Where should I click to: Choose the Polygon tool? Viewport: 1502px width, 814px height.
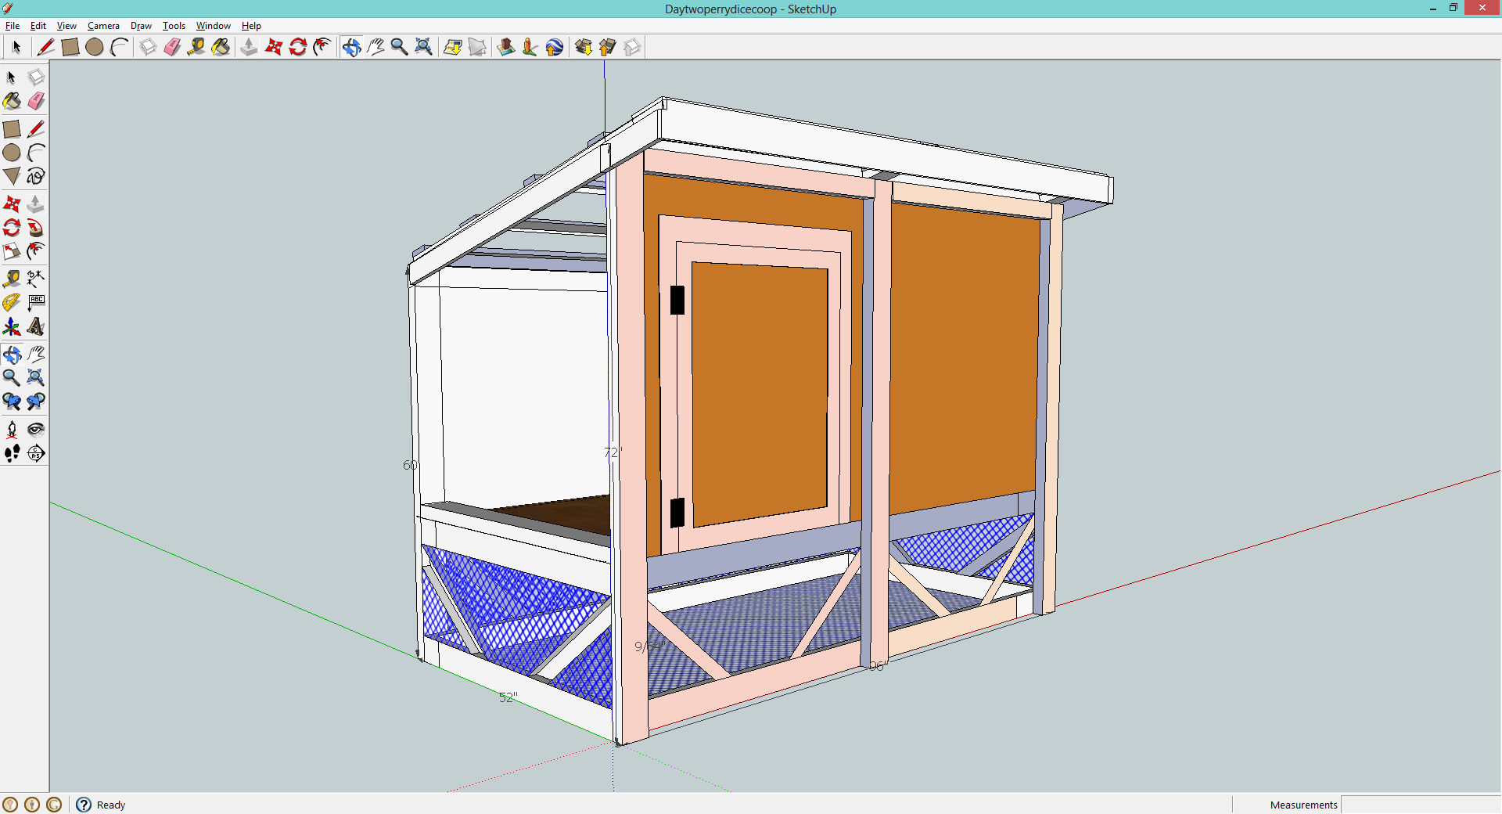[x=12, y=176]
